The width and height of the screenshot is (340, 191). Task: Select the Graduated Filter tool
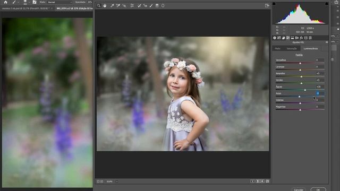coord(157,6)
